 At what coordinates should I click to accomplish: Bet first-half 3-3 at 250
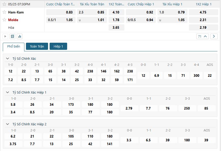point(187,108)
